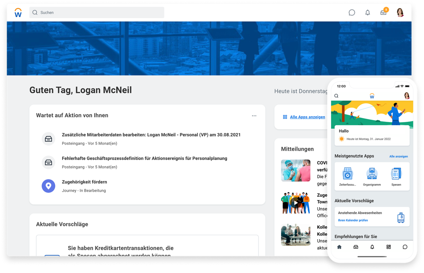This screenshot has height=273, width=424.
Task: Click Ihren Kalender prüfen
Action: pos(353,220)
